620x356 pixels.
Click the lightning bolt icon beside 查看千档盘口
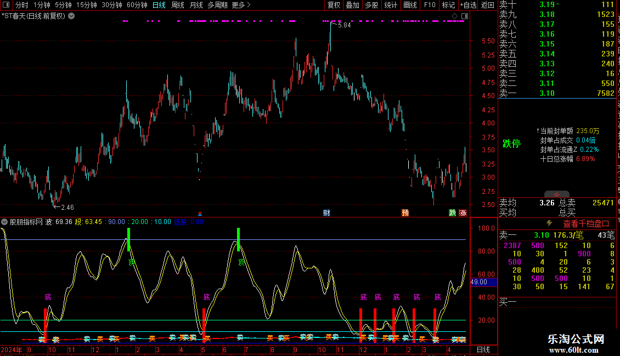pos(549,223)
